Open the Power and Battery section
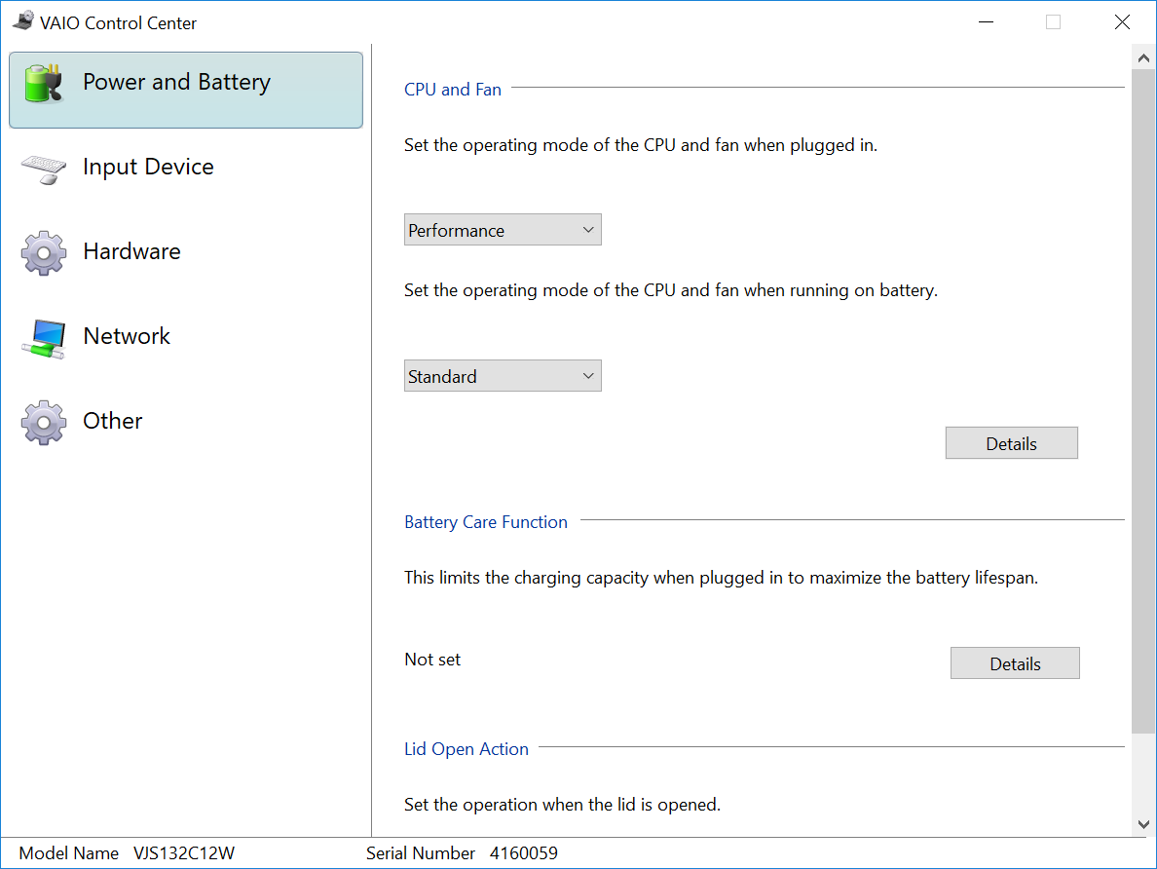 [x=186, y=90]
